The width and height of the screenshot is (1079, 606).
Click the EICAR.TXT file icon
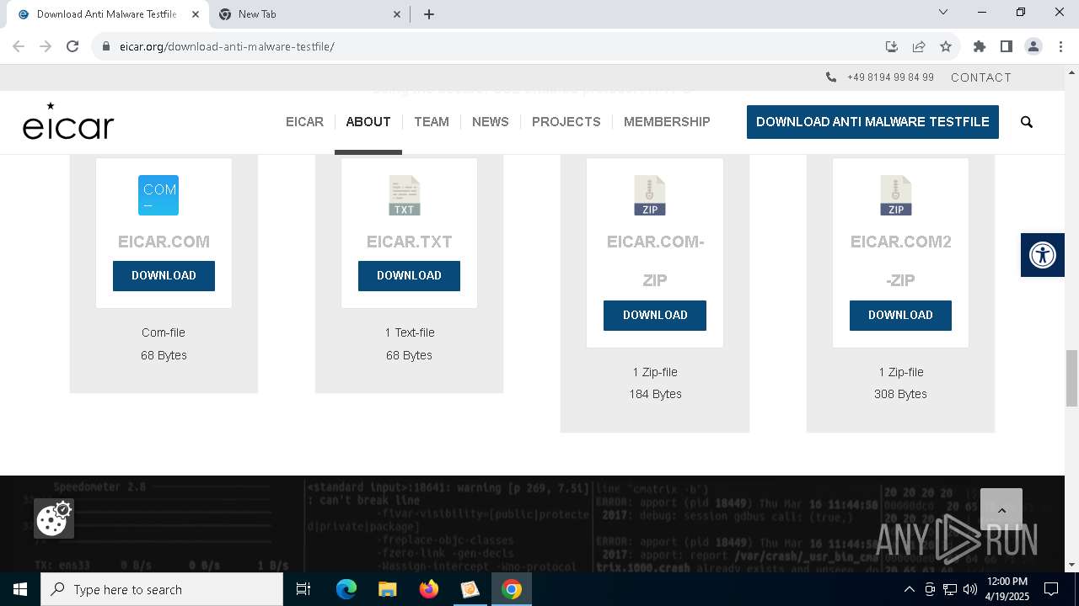[405, 195]
